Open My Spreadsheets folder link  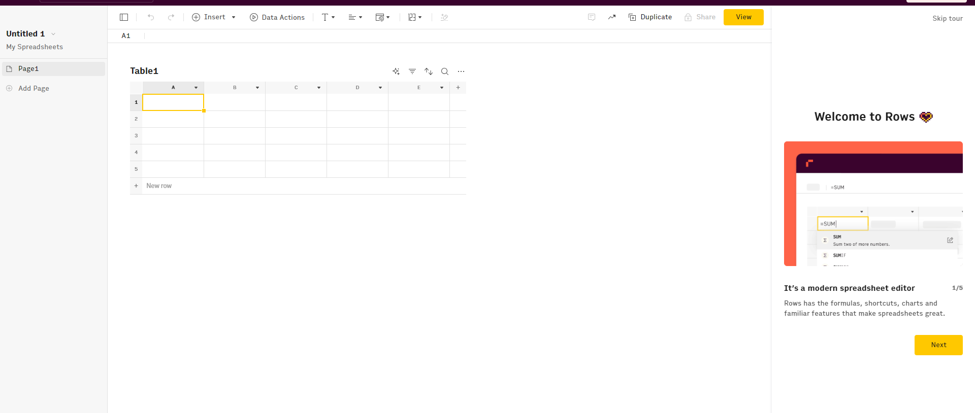pos(35,47)
